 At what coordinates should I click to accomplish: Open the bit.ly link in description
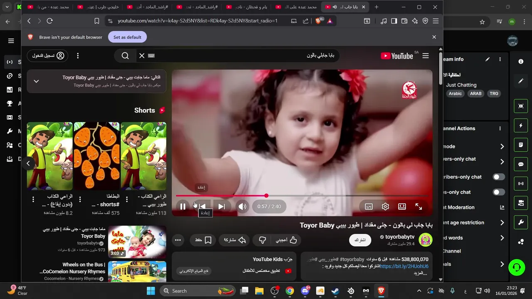click(404, 266)
